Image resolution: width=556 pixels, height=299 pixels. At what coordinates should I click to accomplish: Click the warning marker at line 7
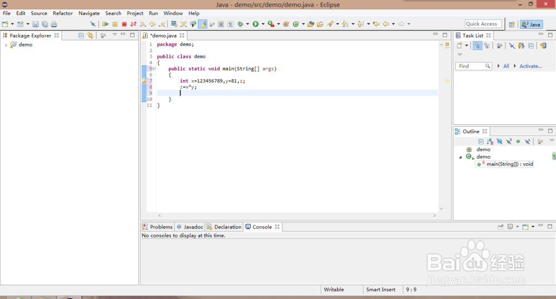[144, 80]
